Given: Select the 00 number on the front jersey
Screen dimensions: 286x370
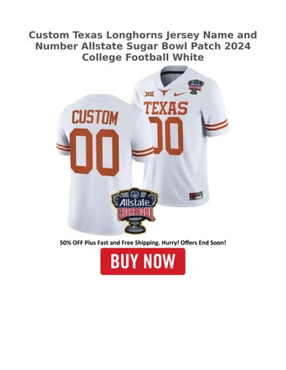Looking at the screenshot, I should click(167, 136).
